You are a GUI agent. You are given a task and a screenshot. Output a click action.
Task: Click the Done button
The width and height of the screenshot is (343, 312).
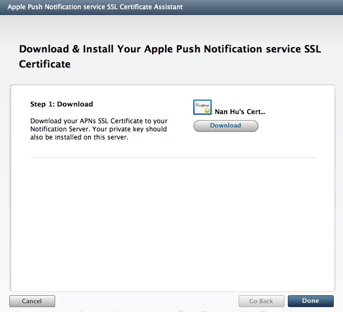pos(311,301)
